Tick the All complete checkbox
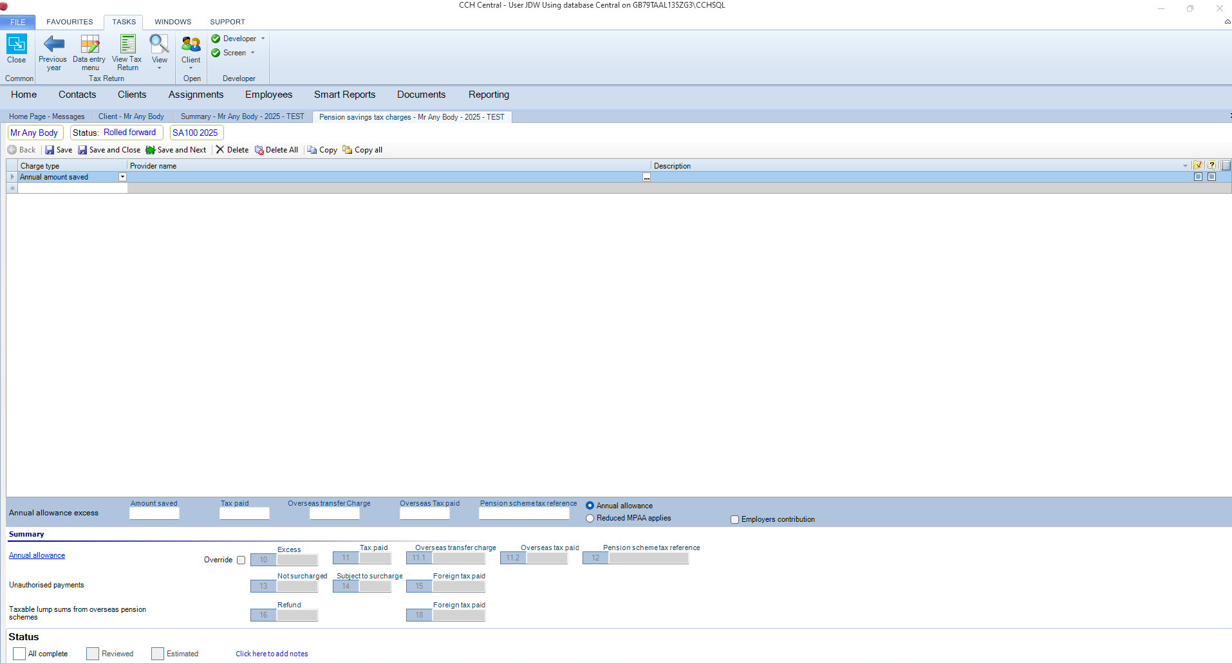 19,654
